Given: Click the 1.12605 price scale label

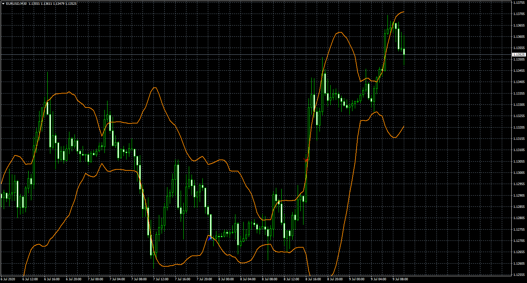Looking at the screenshot, I should [519, 263].
